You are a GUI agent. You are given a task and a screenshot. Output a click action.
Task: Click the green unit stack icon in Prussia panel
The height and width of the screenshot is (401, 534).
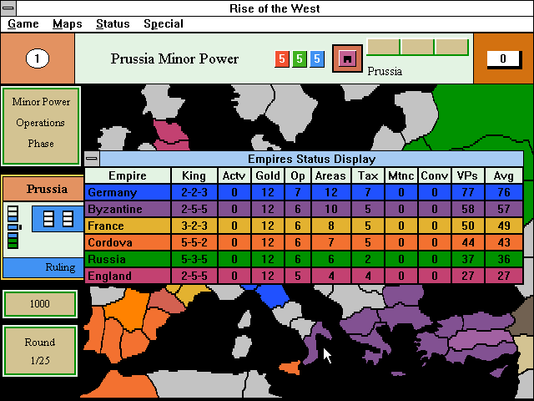coord(13,241)
